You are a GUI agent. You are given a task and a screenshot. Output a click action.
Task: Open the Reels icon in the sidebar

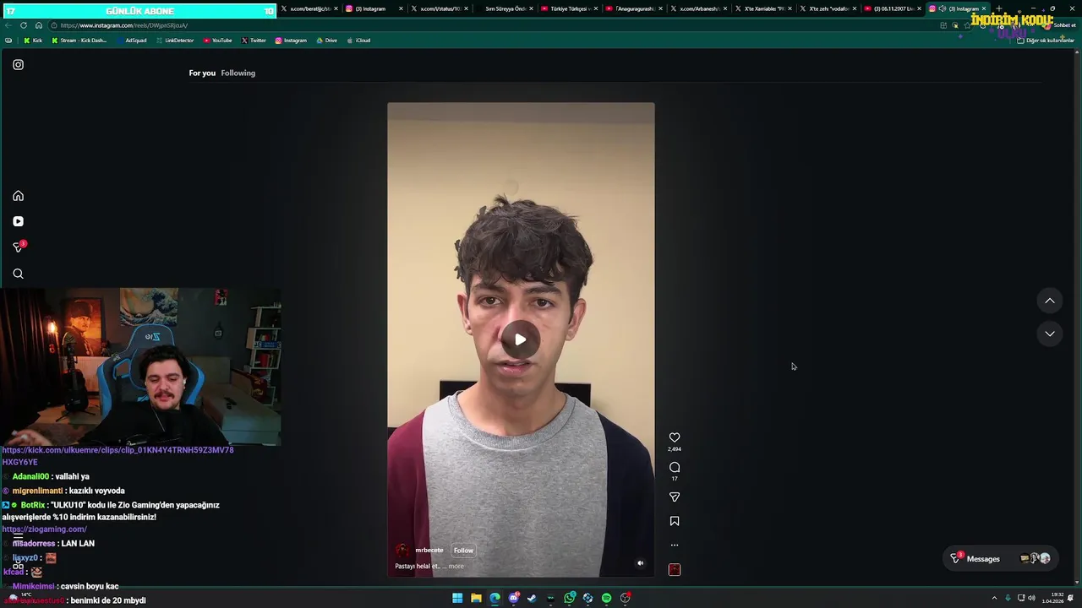(18, 221)
